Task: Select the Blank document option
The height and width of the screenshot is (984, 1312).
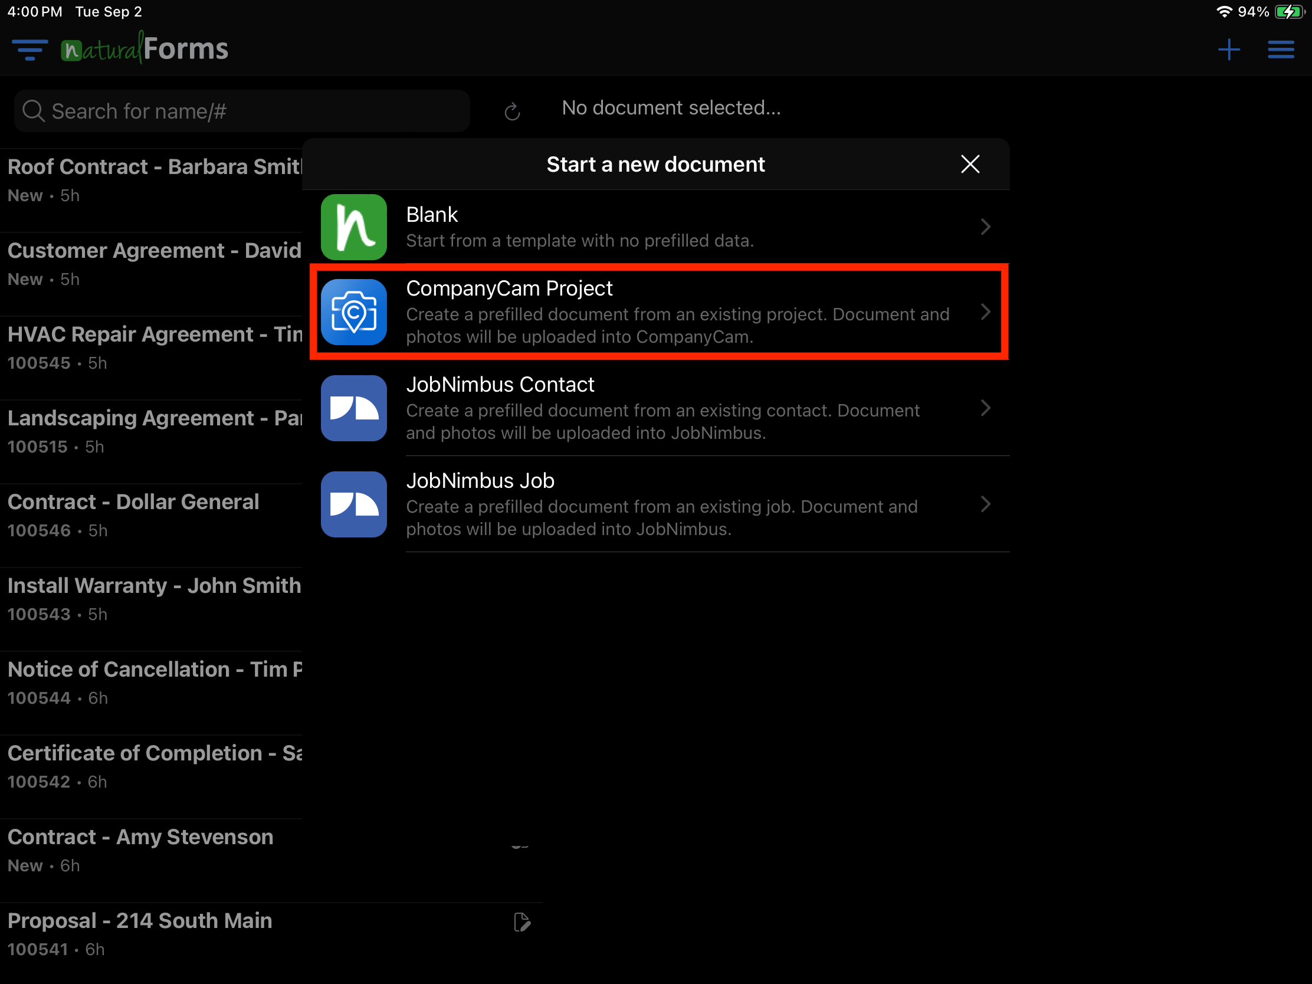Action: pyautogui.click(x=656, y=227)
